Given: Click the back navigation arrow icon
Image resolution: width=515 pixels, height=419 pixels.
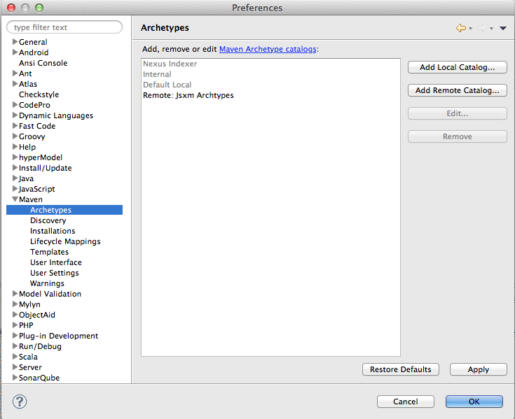Looking at the screenshot, I should pyautogui.click(x=460, y=28).
